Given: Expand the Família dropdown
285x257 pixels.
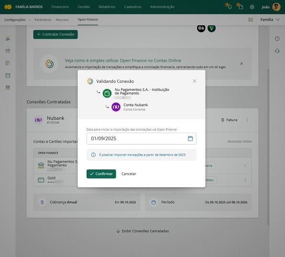Looking at the screenshot, I should tap(270, 20).
